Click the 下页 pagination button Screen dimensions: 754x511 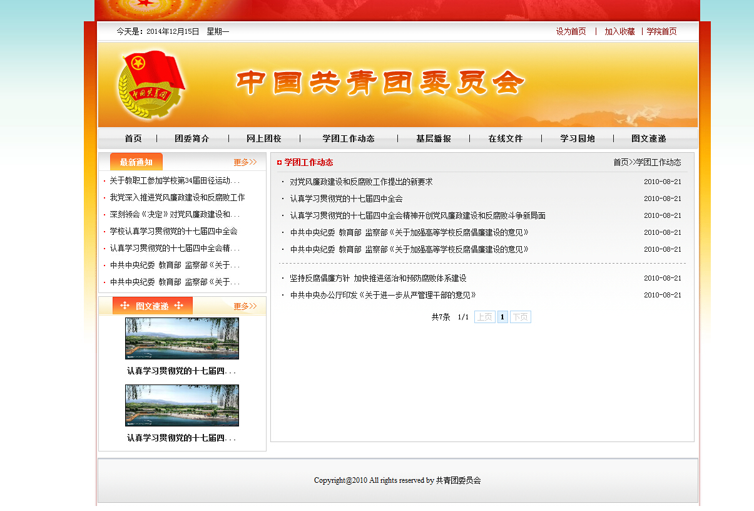point(521,317)
